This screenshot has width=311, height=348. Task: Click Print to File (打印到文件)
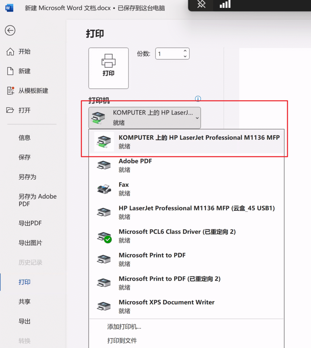tap(122, 341)
